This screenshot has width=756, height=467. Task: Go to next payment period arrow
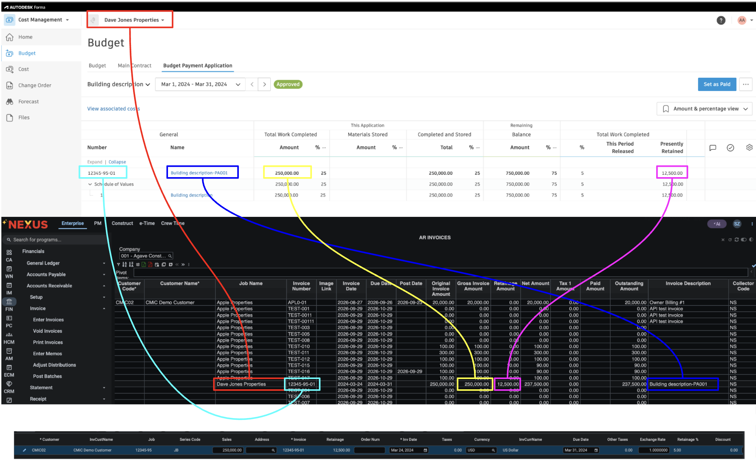point(264,85)
